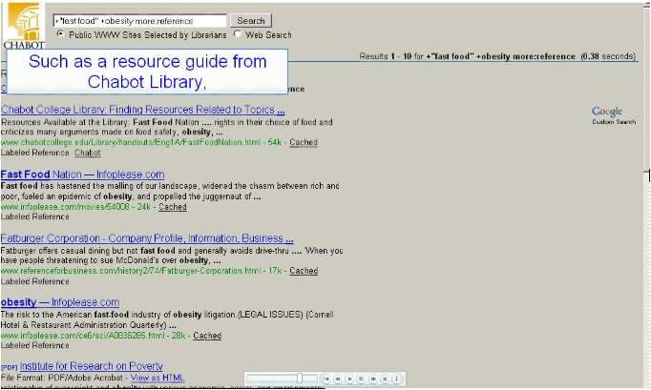Image resolution: width=651 pixels, height=390 pixels.
Task: Click the rewind-to-start playback button
Action: pyautogui.click(x=326, y=379)
